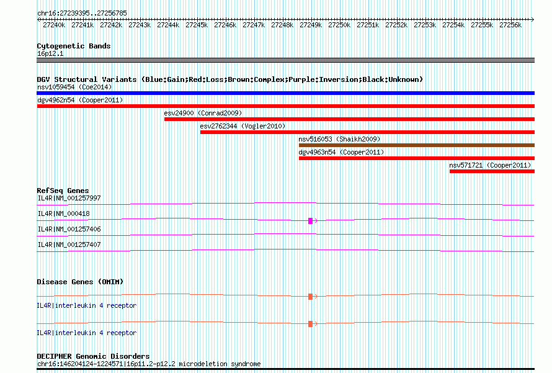Click the chr16:27239395..27256785 coordinate label

point(82,14)
